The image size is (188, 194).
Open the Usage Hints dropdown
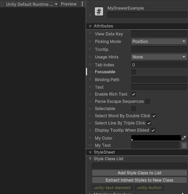tap(159, 57)
